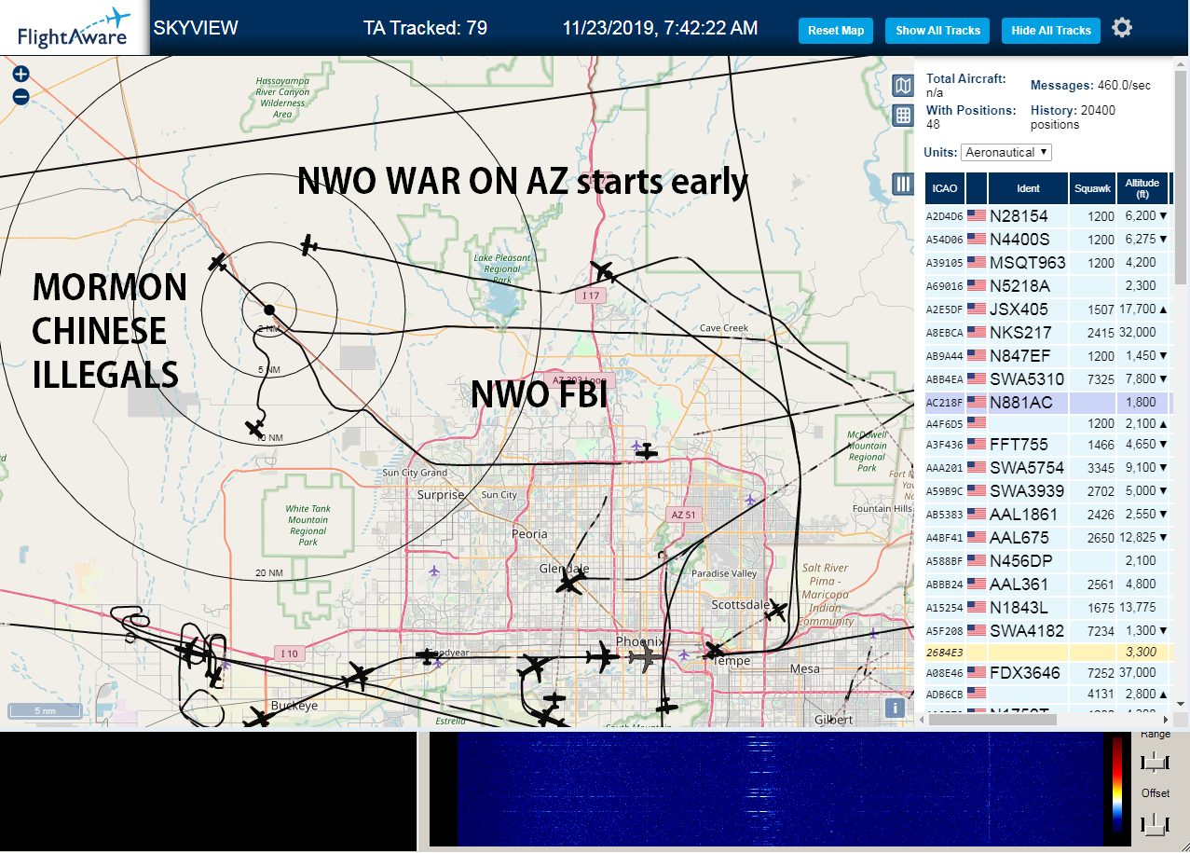
Task: Select the row with ICAO ADB6CB
Action: coord(1048,694)
